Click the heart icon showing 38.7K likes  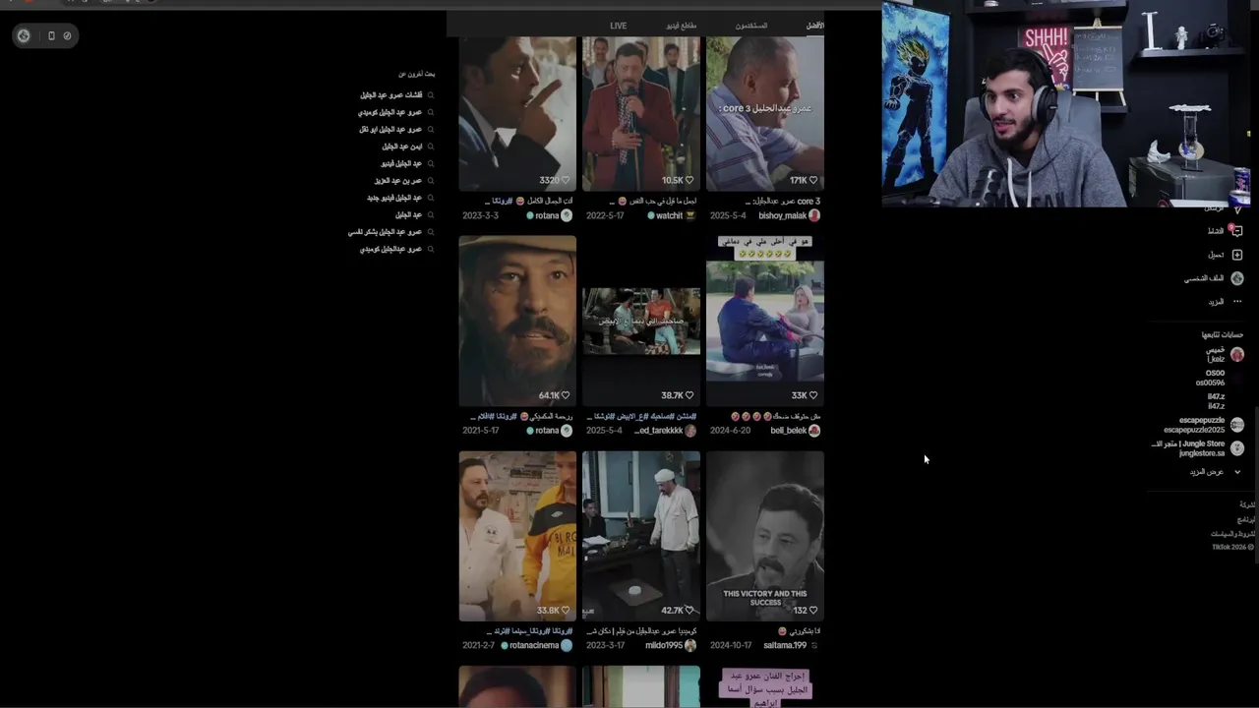(x=689, y=395)
